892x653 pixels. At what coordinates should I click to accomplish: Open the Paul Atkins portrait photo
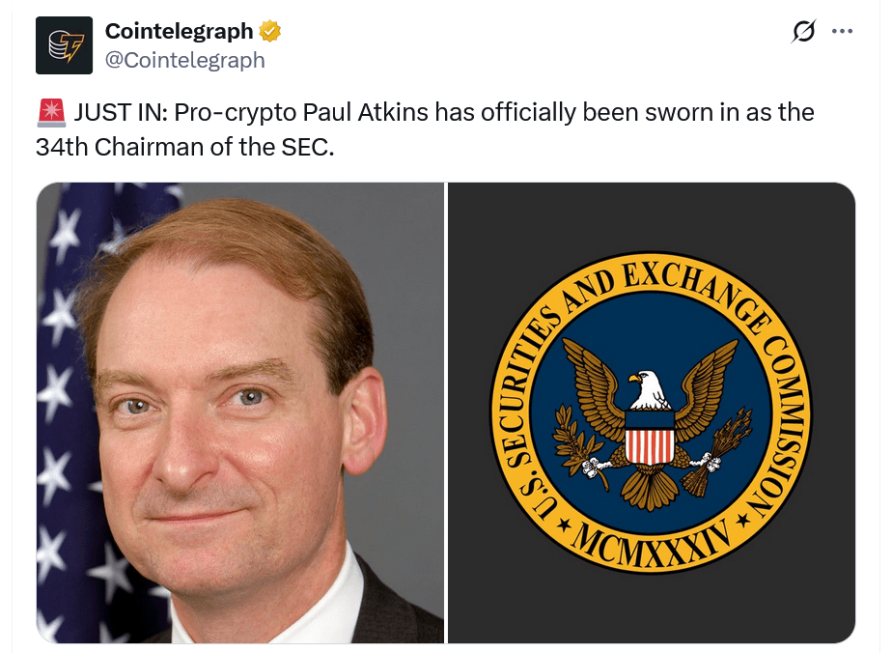coord(239,411)
